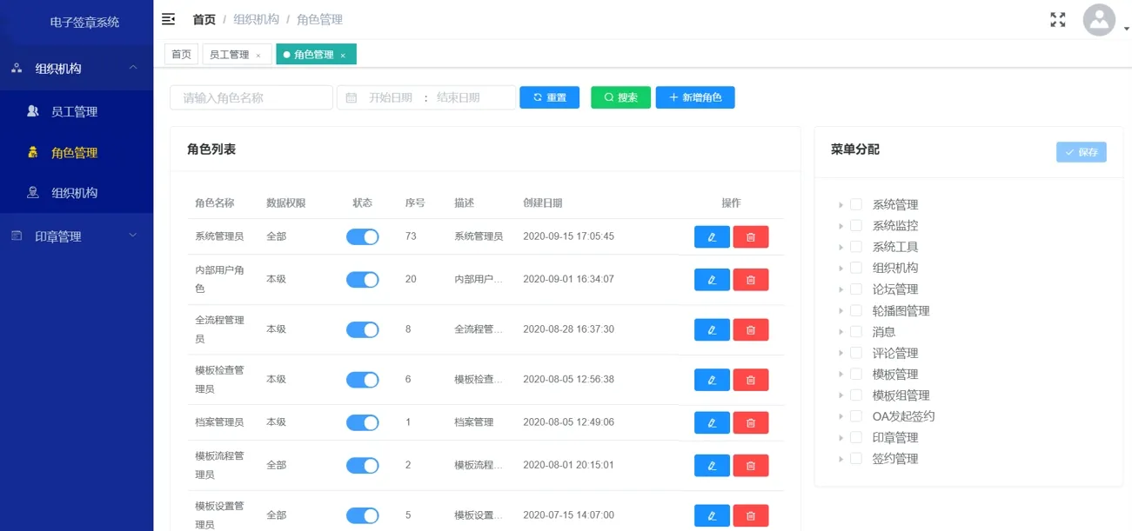Screen dimensions: 1132x531
Task: Expand the 系统工具 tree node
Action: 841,247
